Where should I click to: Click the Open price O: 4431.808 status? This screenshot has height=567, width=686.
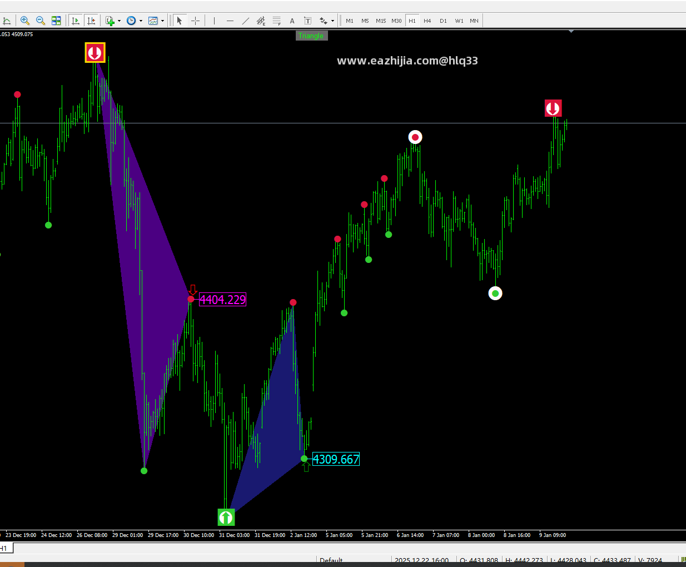pyautogui.click(x=479, y=560)
